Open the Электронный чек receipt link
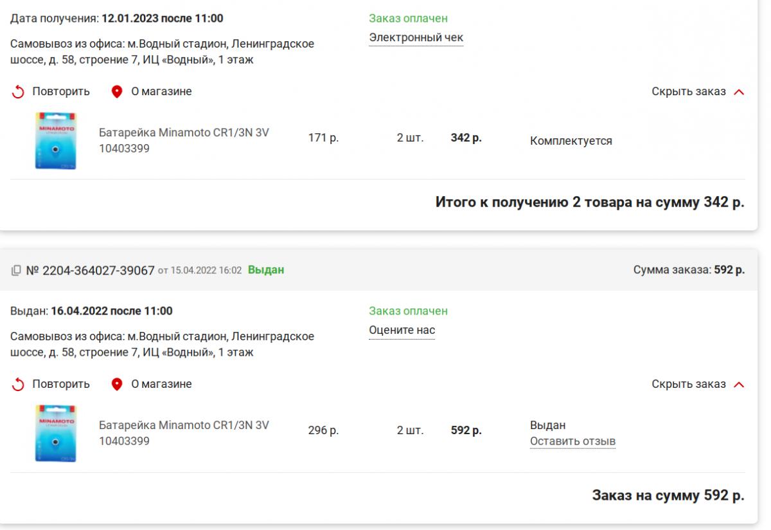Image resolution: width=771 pixels, height=530 pixels. 416,37
